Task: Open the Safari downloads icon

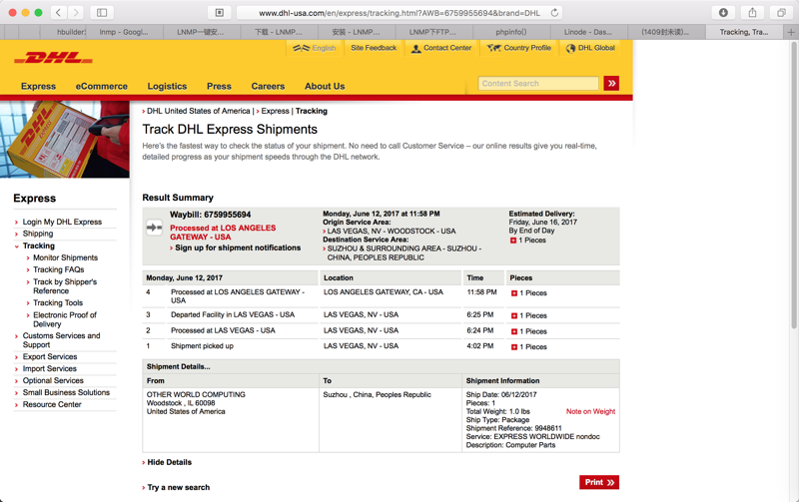Action: pos(723,13)
